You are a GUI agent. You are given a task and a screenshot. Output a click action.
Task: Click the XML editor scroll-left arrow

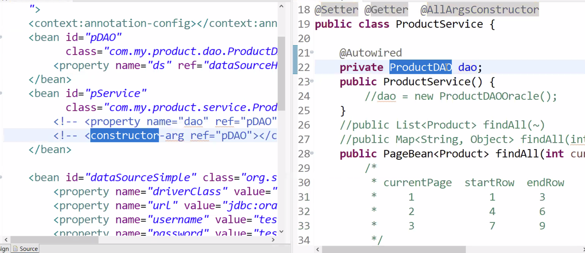[x=6, y=240]
